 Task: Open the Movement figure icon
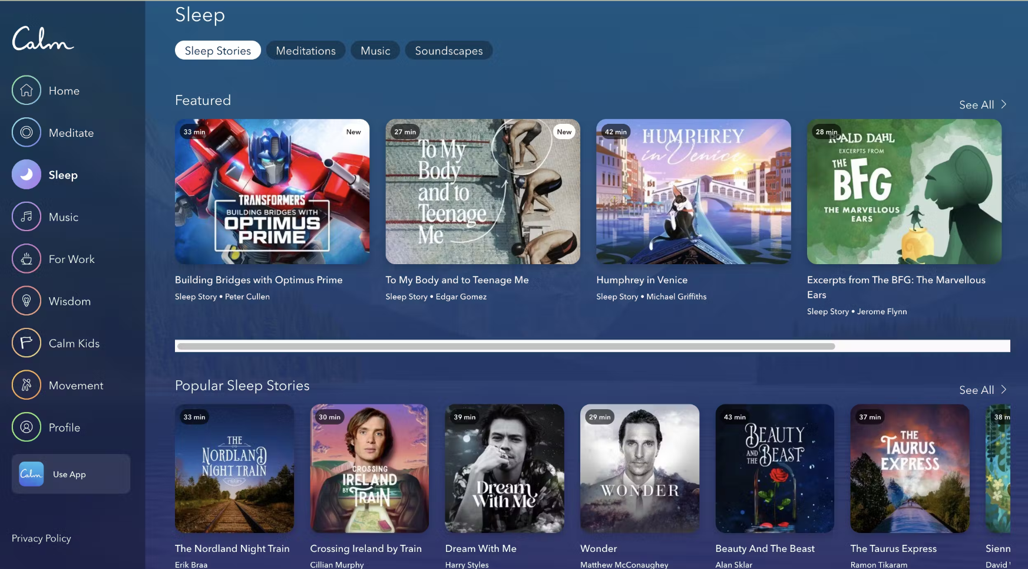27,385
